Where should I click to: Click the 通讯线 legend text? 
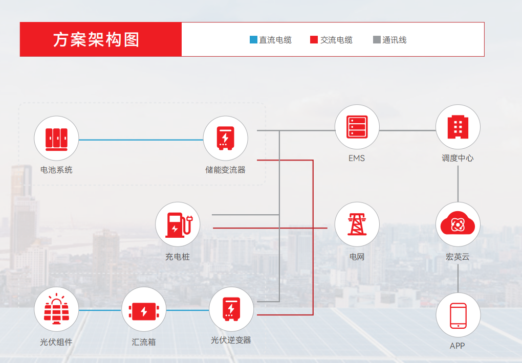point(395,40)
